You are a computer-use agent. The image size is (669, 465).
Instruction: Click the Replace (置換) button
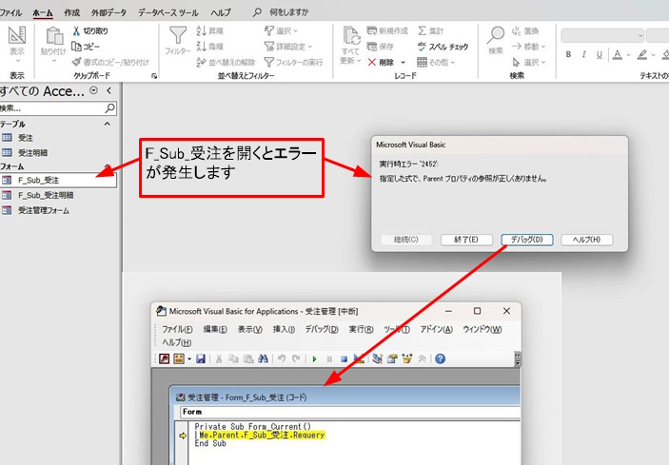point(525,30)
